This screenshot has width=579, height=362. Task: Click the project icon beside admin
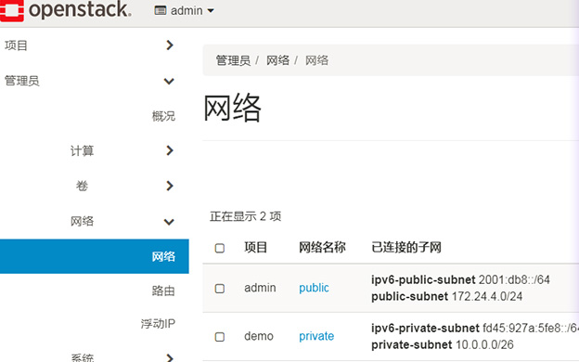click(x=161, y=11)
